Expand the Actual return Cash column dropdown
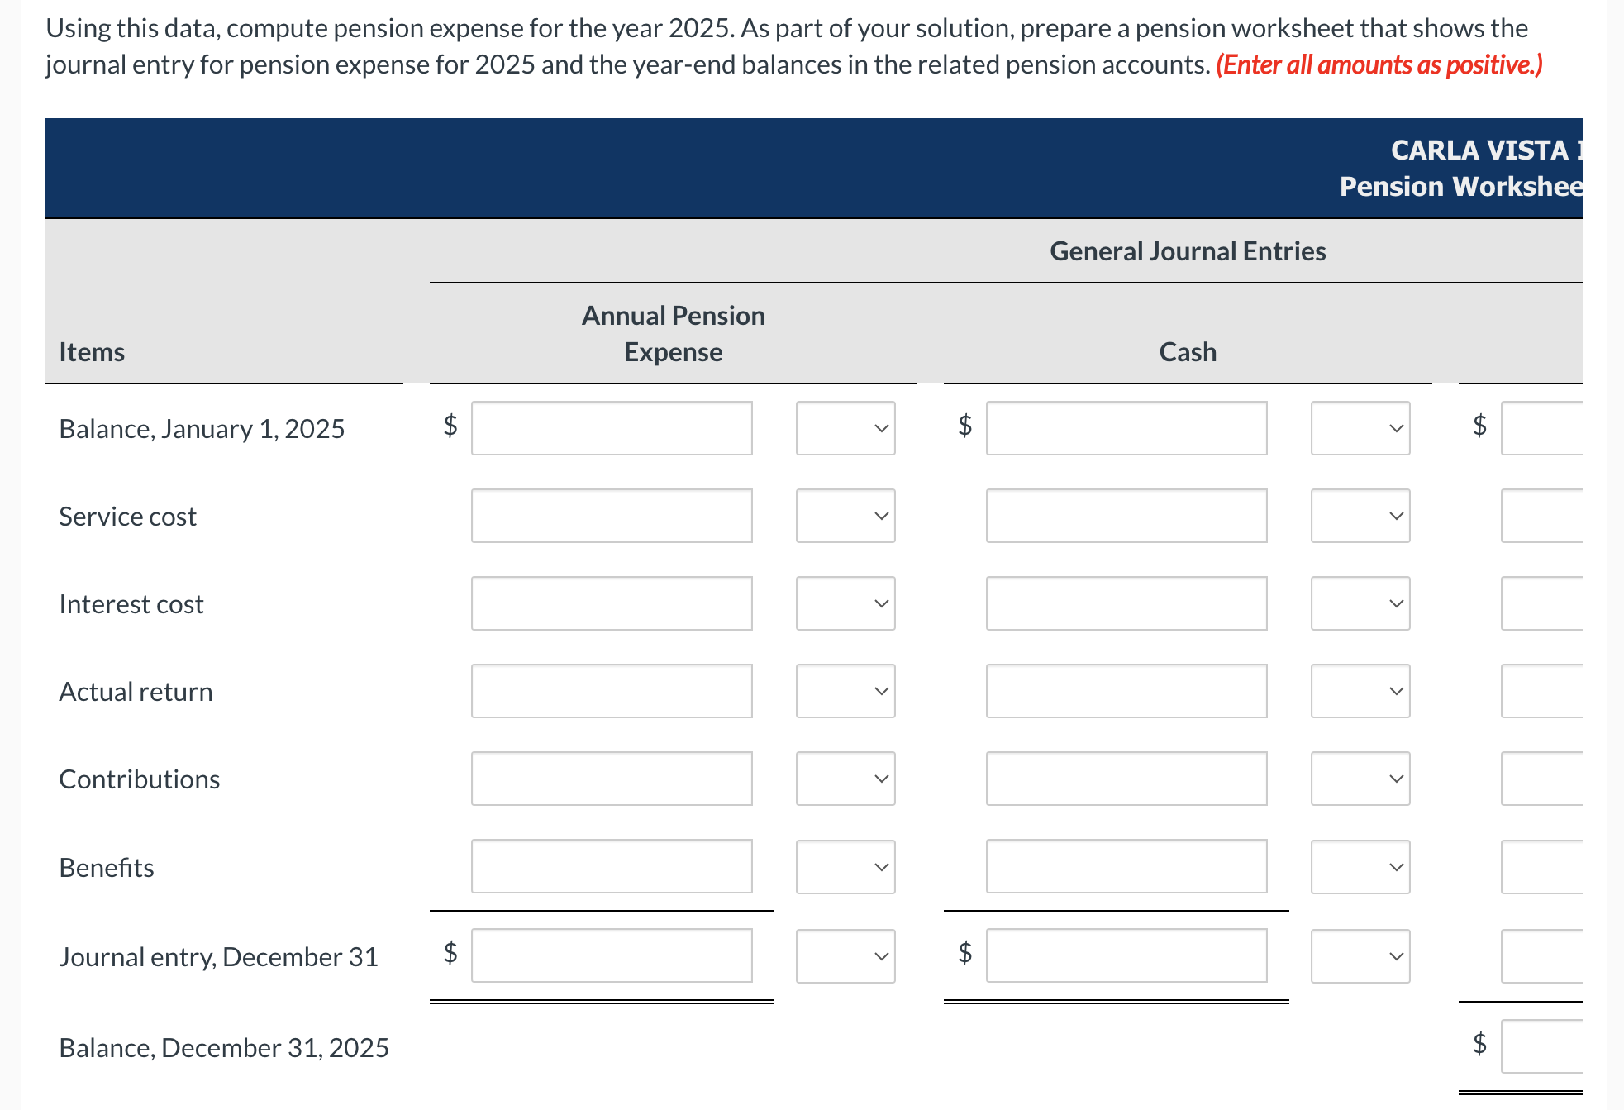Screen dimensions: 1624x1110 (1360, 691)
